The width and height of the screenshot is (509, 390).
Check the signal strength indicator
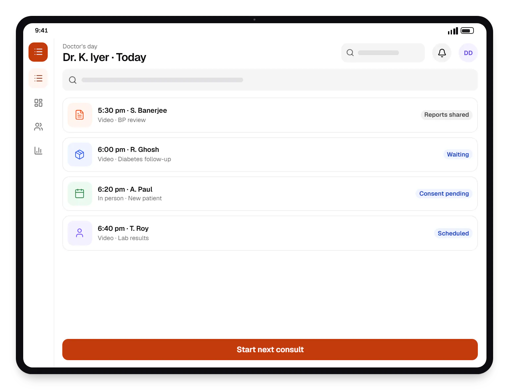pyautogui.click(x=453, y=31)
